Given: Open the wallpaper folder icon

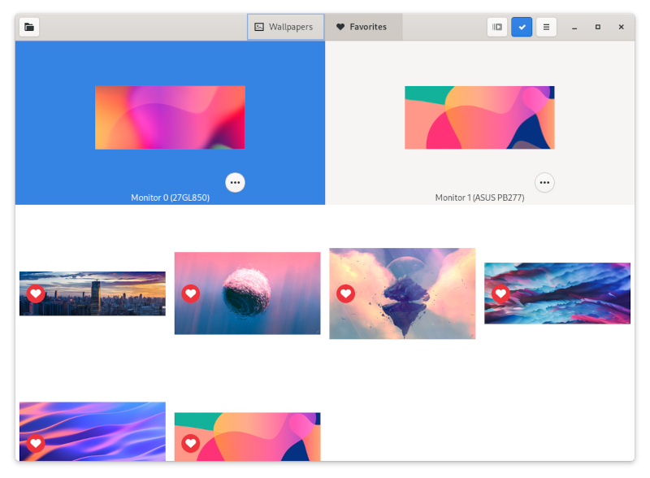Looking at the screenshot, I should tap(29, 27).
